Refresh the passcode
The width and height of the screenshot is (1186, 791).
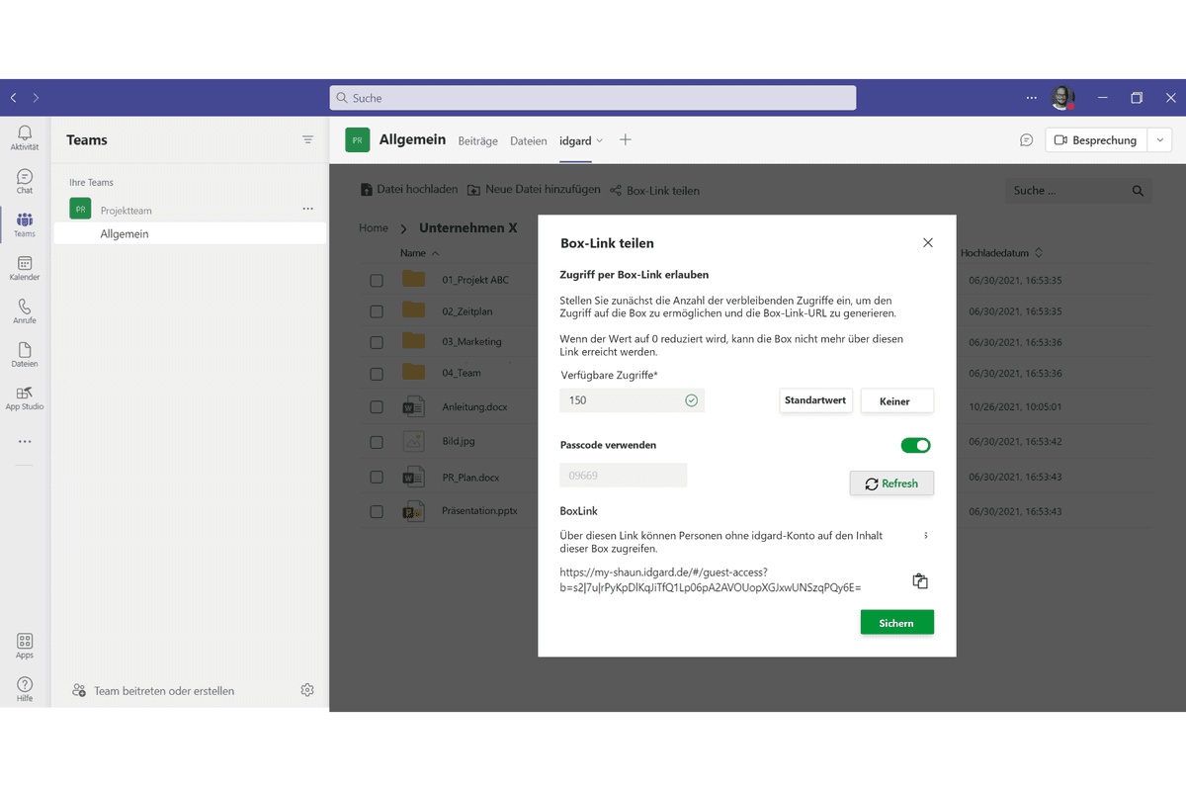891,483
